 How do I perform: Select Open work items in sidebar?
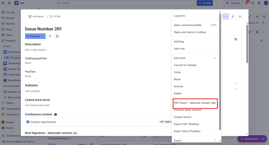point(195,32)
